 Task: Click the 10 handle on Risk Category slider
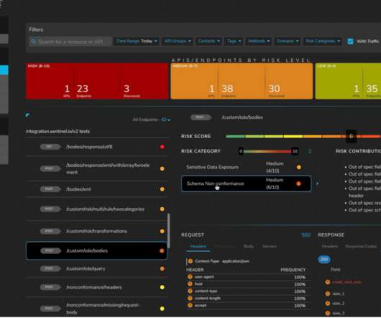295,152
